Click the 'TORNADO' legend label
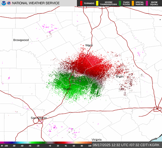Image resolution: width=162 pixels, height=148 pixels. [89, 3]
